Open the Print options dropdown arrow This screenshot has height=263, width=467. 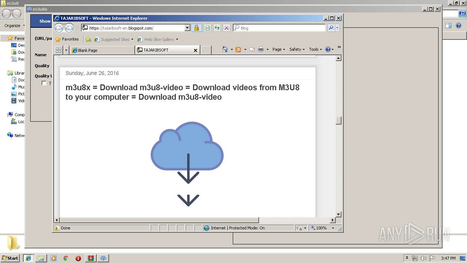tap(267, 49)
